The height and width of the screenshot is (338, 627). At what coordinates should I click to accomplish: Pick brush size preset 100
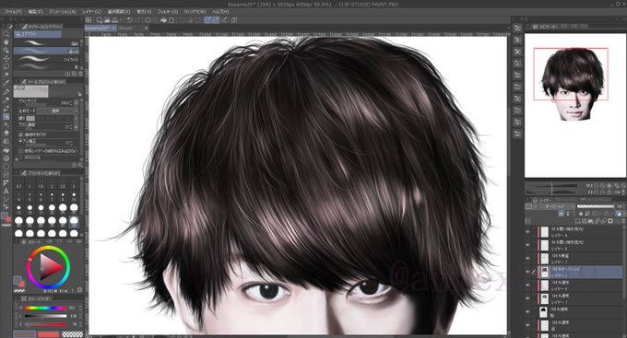pos(74,222)
